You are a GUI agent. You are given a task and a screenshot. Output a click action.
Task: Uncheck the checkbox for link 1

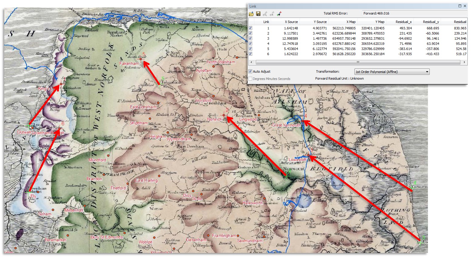250,28
